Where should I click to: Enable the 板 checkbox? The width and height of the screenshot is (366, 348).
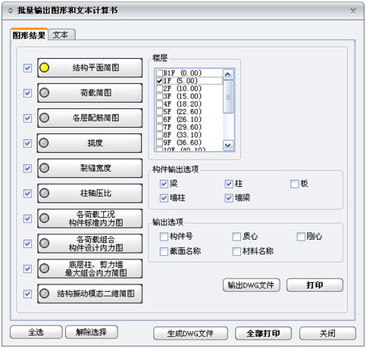(294, 184)
